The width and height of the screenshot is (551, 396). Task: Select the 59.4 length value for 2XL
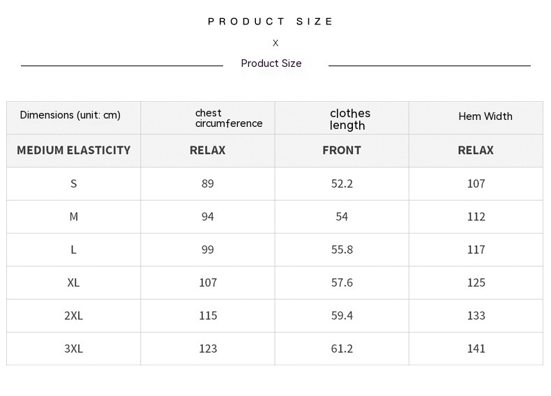[342, 316]
